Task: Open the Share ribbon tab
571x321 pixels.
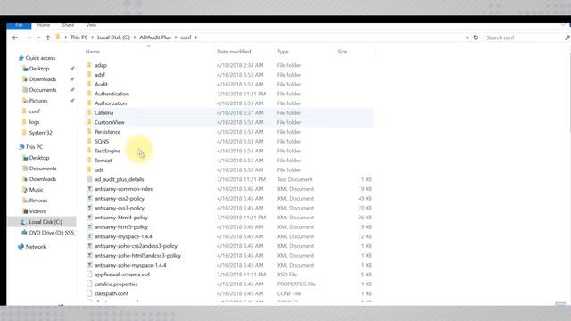Action: tap(68, 25)
